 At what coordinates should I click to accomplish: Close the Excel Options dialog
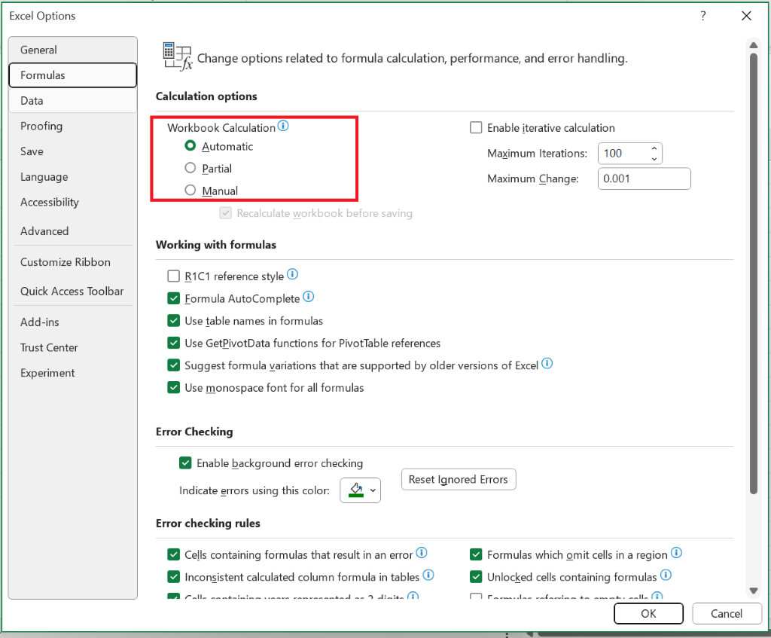coord(746,16)
